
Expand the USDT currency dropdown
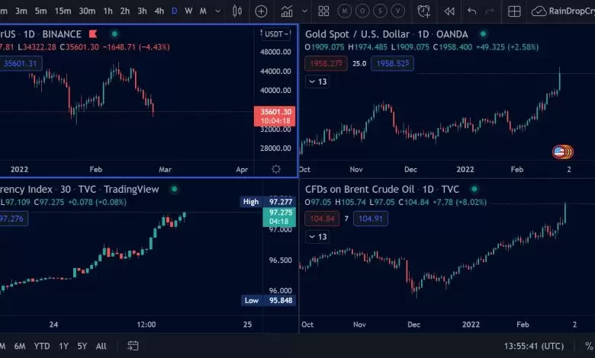275,34
